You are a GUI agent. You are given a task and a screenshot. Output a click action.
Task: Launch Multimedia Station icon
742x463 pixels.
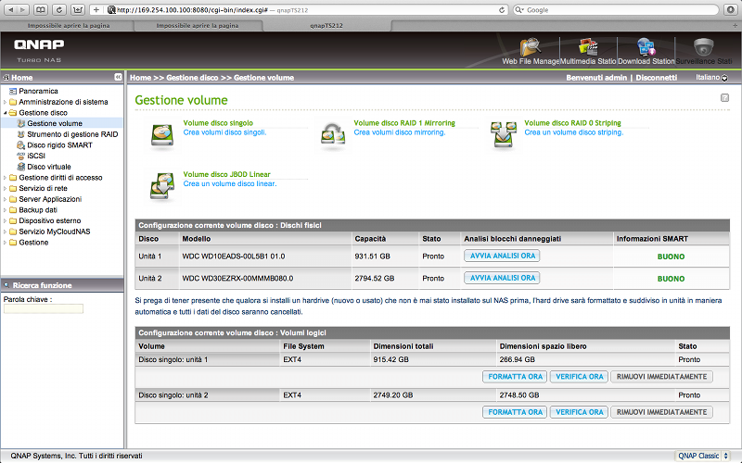[588, 46]
